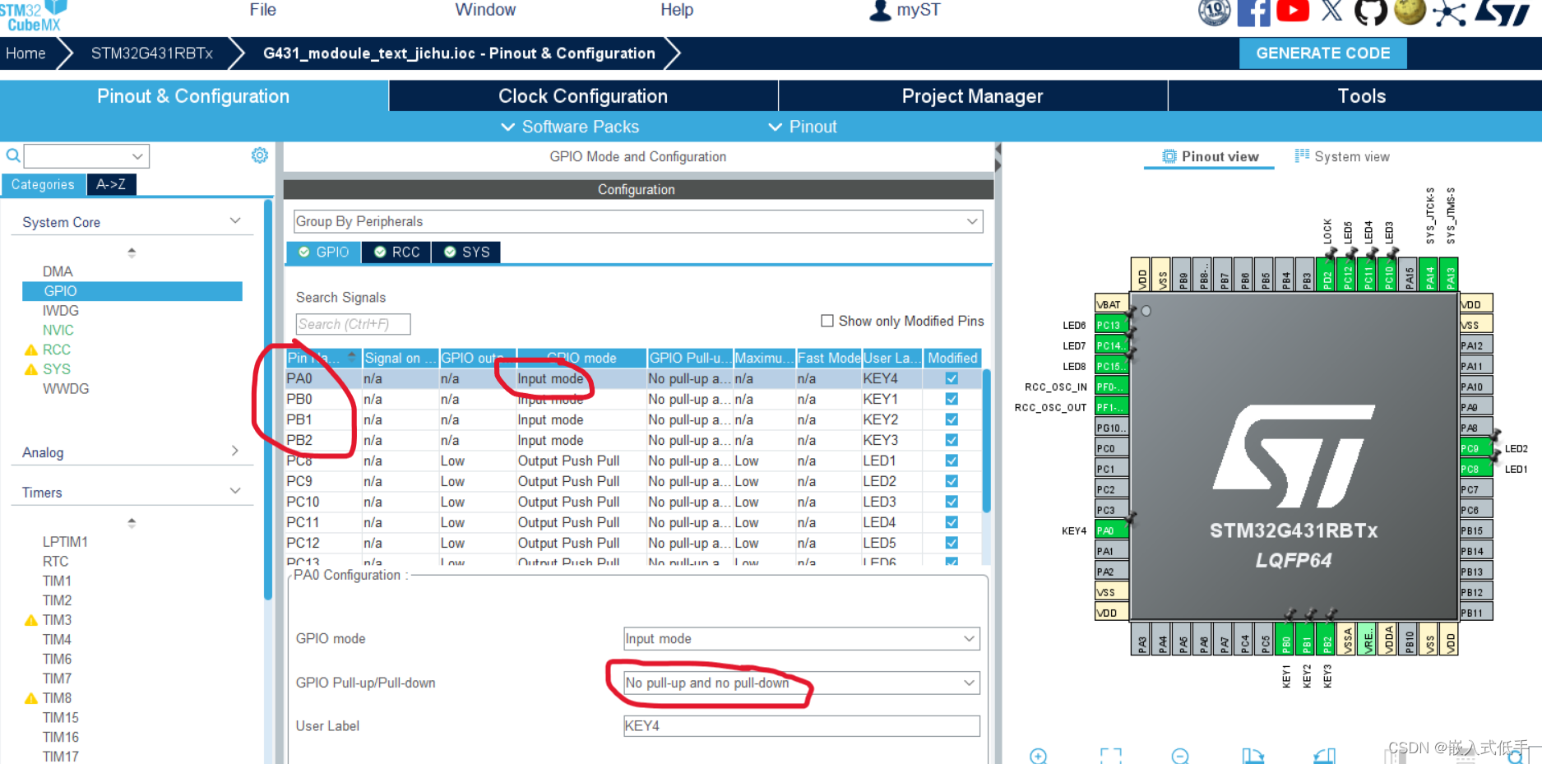Screen dimensions: 1542x764
Task: Collapse the System Core category
Action: click(235, 220)
